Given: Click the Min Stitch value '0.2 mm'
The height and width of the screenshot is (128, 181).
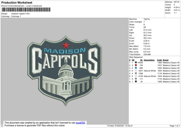Looking at the screenshot, I should coord(147,49).
